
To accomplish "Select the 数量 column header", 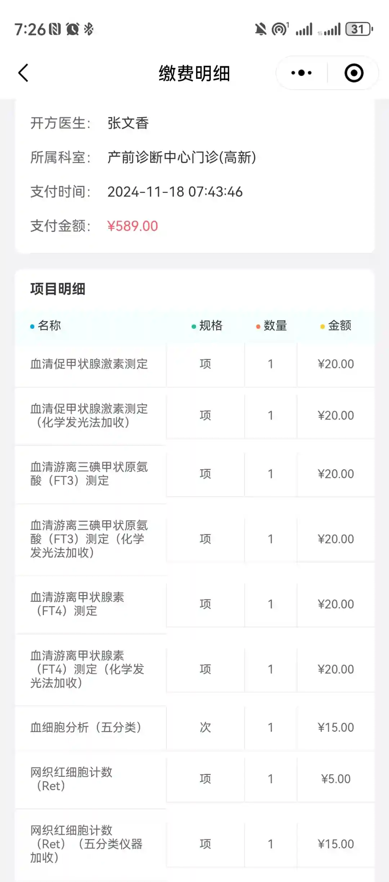I will 275,326.
